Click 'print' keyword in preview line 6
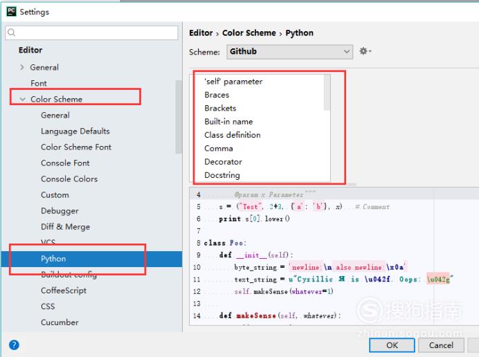Screen dimensions: 479x357 point(230,219)
